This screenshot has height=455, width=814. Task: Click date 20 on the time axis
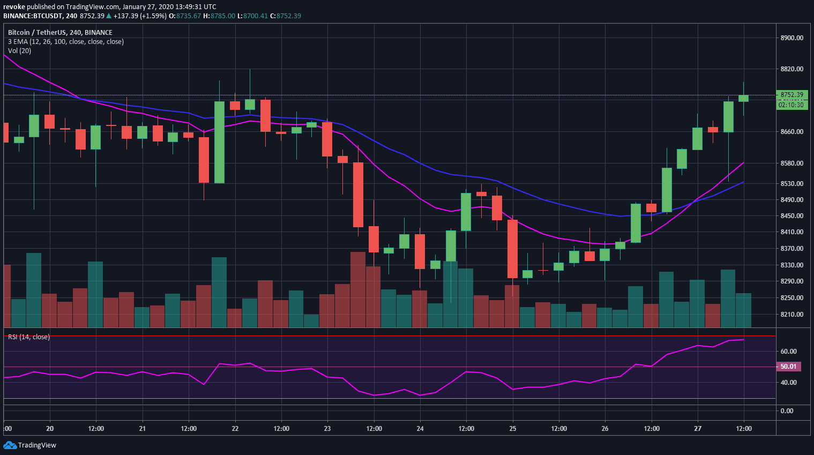coord(50,428)
